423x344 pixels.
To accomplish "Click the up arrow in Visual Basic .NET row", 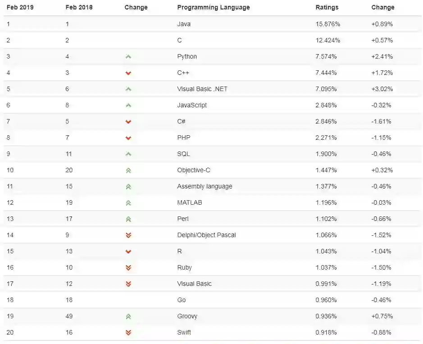I will point(128,89).
